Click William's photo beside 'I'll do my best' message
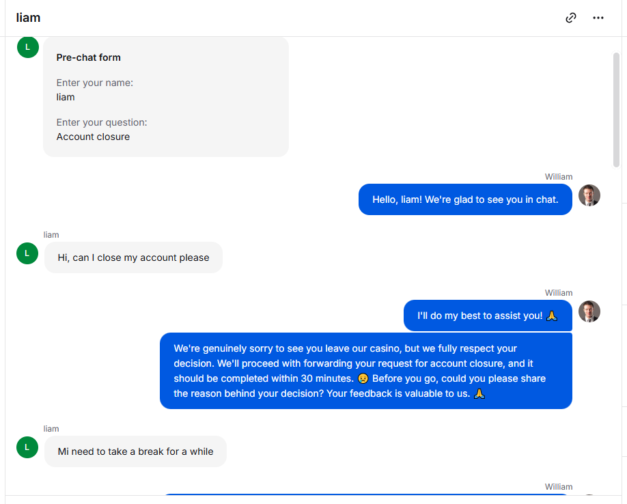Image resolution: width=627 pixels, height=504 pixels. (589, 311)
